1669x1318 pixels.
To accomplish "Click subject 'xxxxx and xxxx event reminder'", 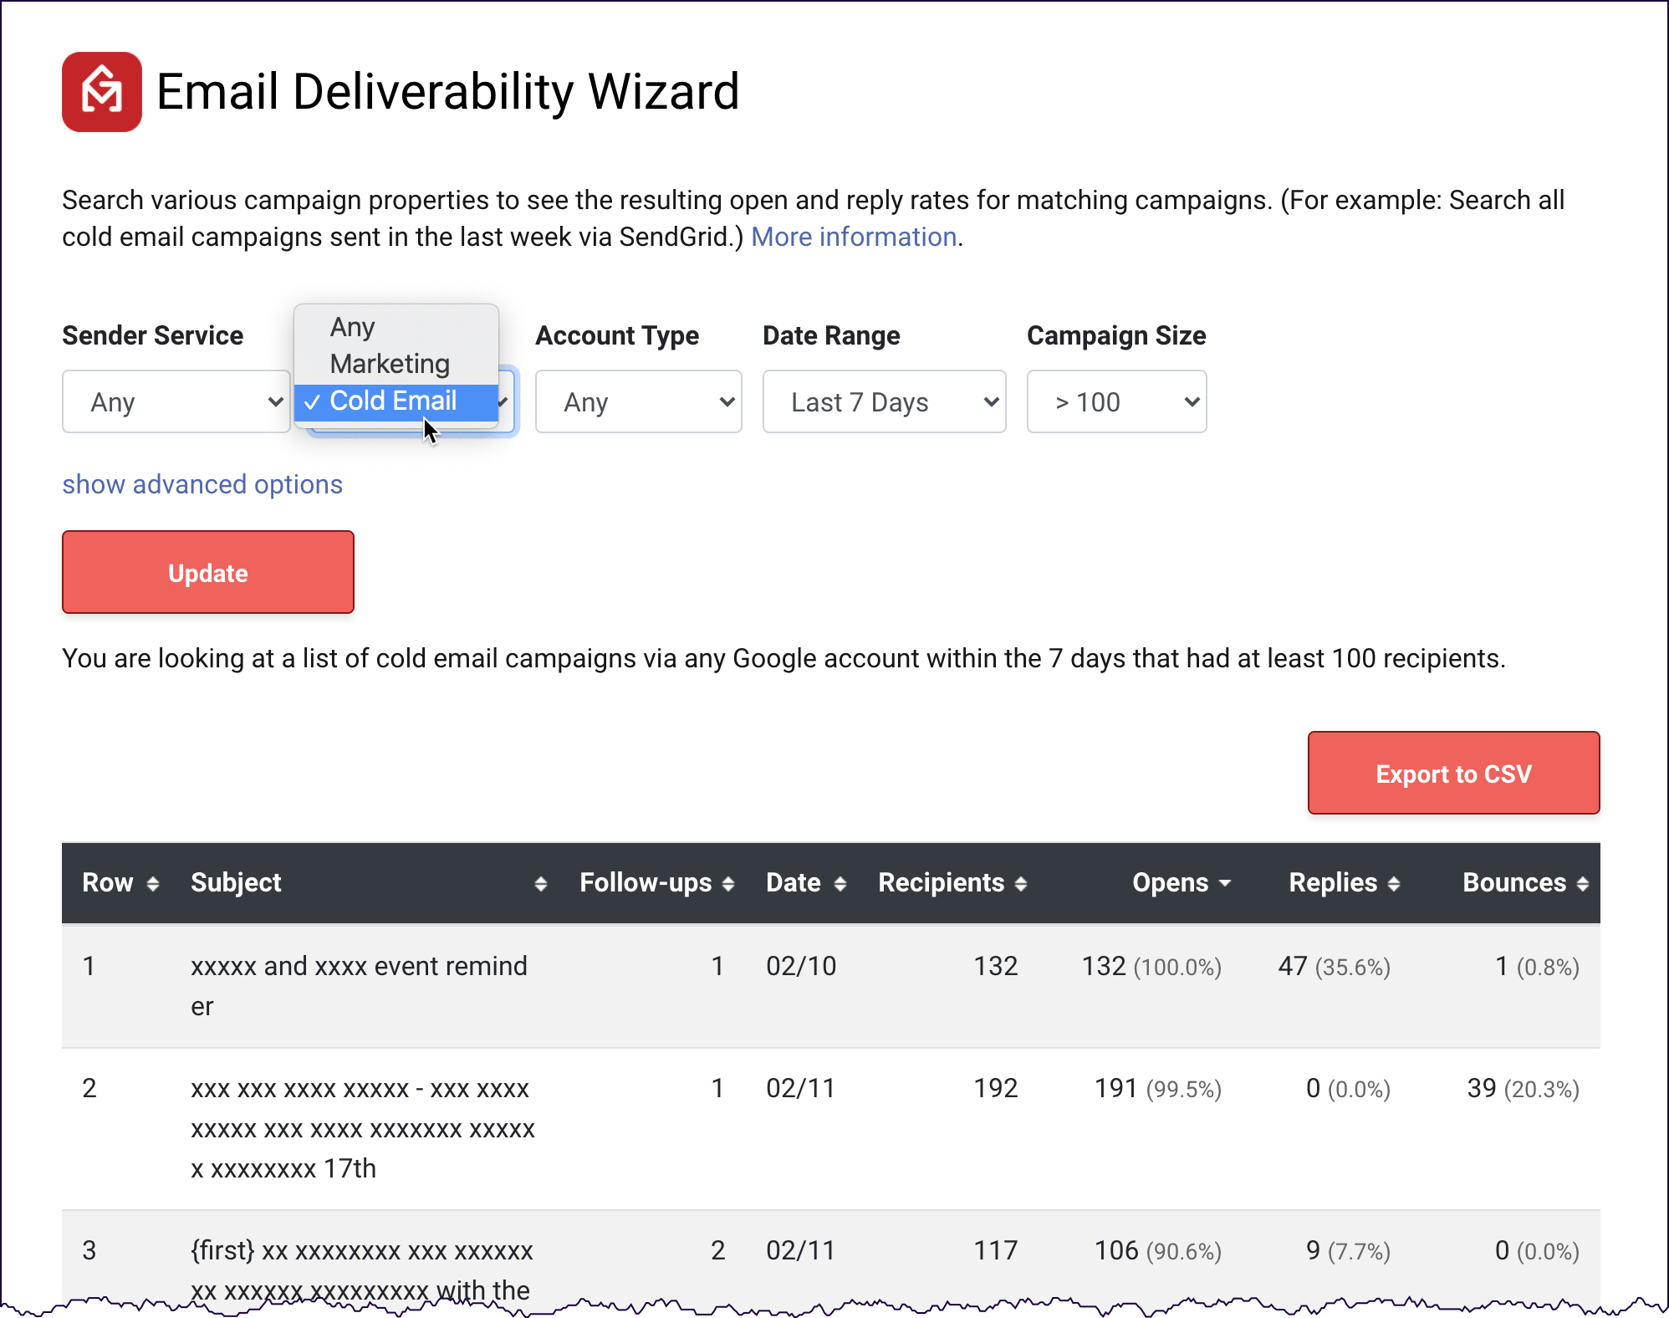I will pyautogui.click(x=360, y=986).
